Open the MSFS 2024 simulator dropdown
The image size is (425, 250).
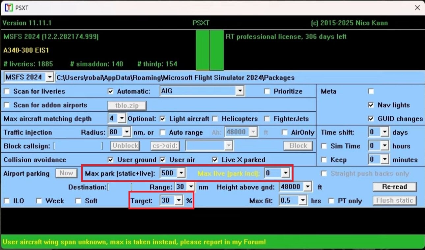tap(49, 78)
